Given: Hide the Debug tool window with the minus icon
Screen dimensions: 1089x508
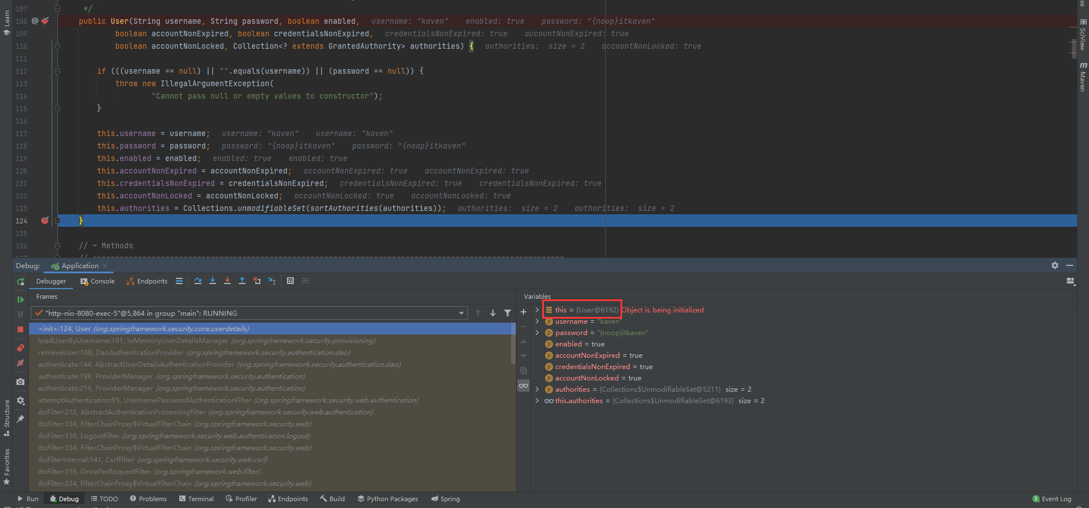Looking at the screenshot, I should (1070, 265).
